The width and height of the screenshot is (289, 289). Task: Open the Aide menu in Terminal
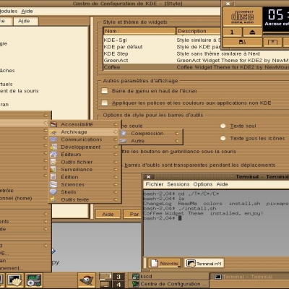coord(222,184)
